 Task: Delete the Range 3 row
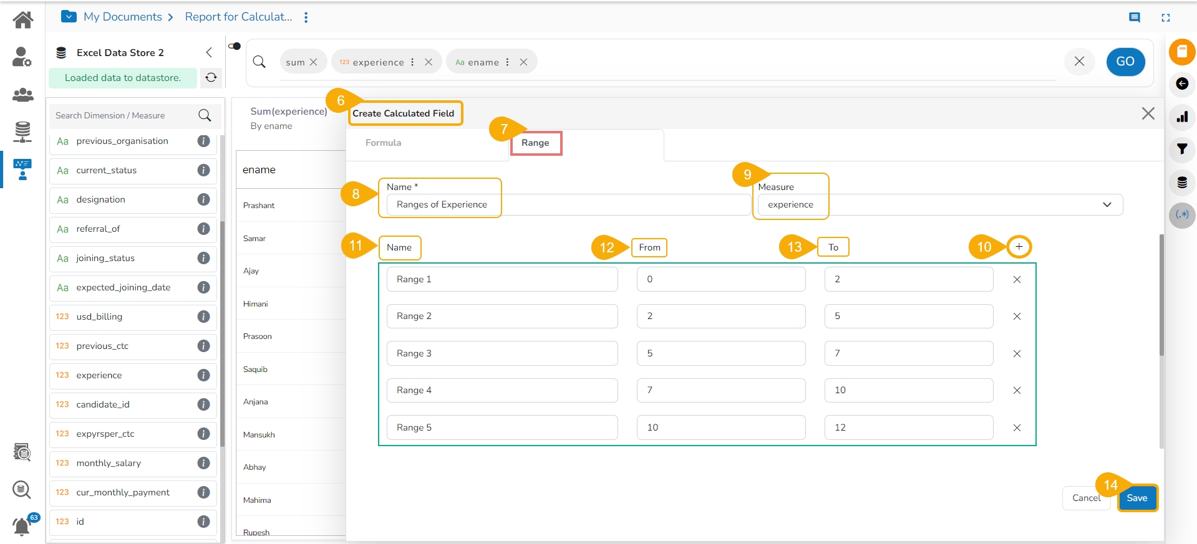(x=1017, y=353)
